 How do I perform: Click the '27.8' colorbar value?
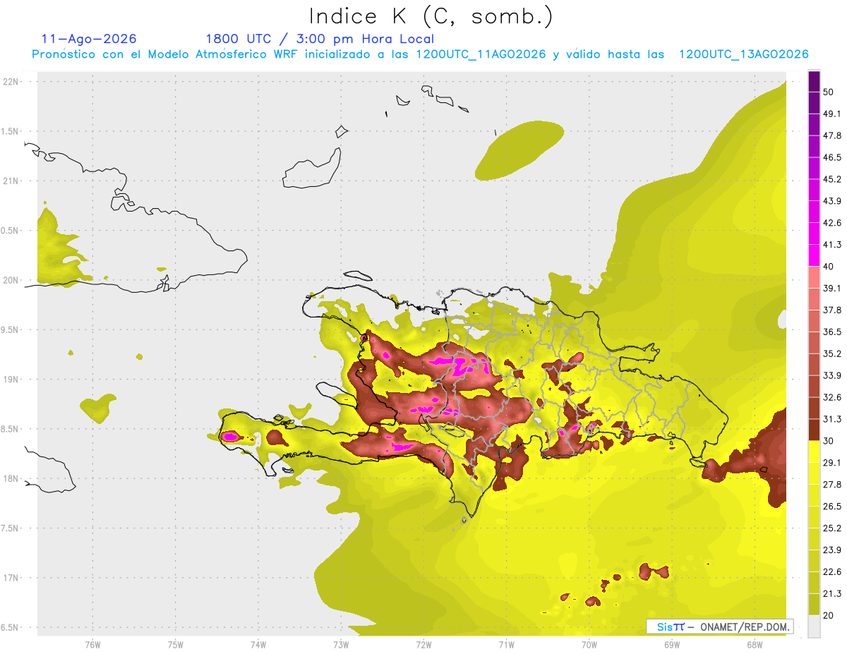tap(832, 485)
